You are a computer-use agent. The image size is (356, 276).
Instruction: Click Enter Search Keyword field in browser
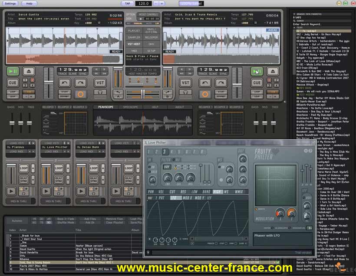tap(321, 24)
